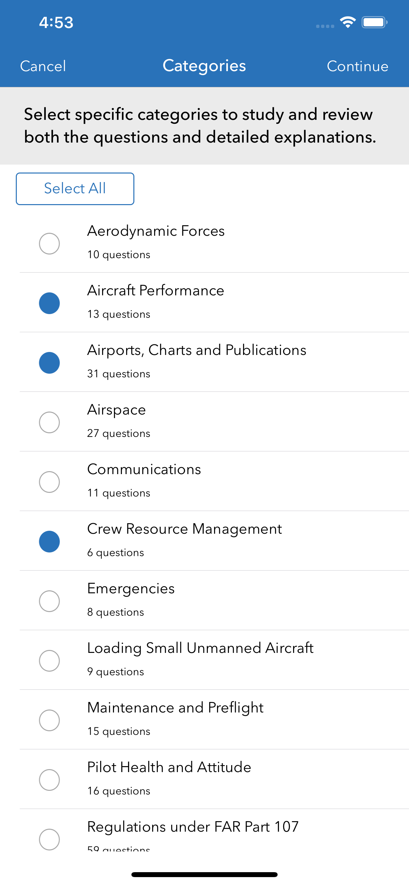Tap the Wi-Fi status icon
The image size is (409, 885).
tap(348, 23)
